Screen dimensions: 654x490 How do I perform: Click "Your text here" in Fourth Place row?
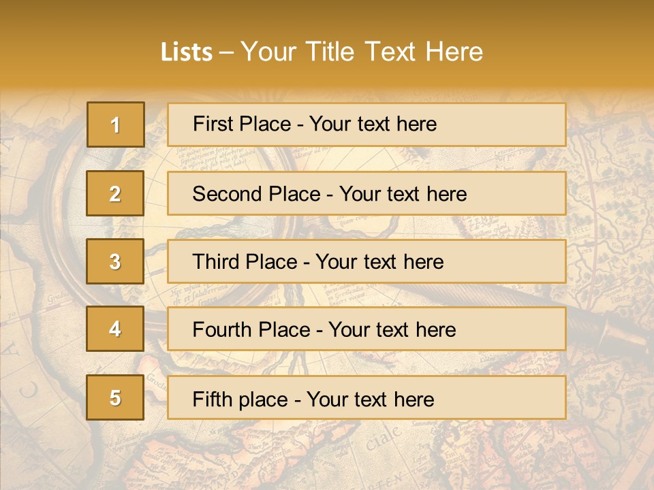(392, 330)
